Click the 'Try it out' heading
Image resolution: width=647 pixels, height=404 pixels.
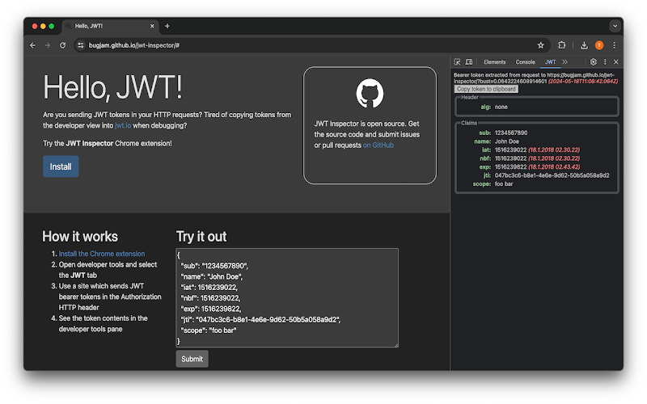click(x=201, y=237)
